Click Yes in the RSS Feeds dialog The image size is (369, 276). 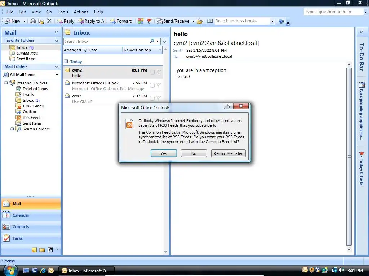point(164,153)
